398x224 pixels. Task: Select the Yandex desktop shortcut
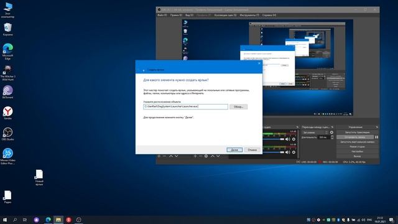point(7,113)
